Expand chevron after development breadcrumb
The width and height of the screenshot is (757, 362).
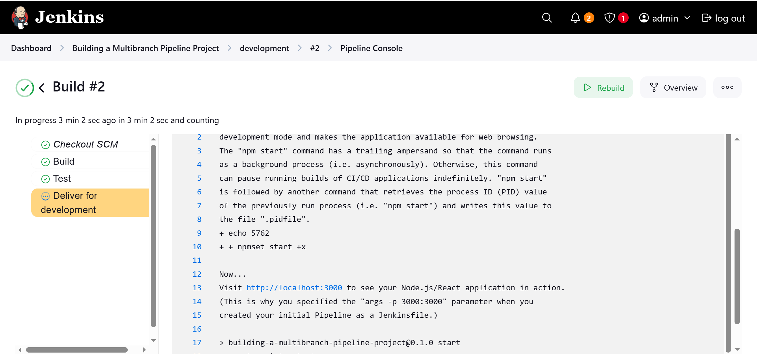coord(300,48)
